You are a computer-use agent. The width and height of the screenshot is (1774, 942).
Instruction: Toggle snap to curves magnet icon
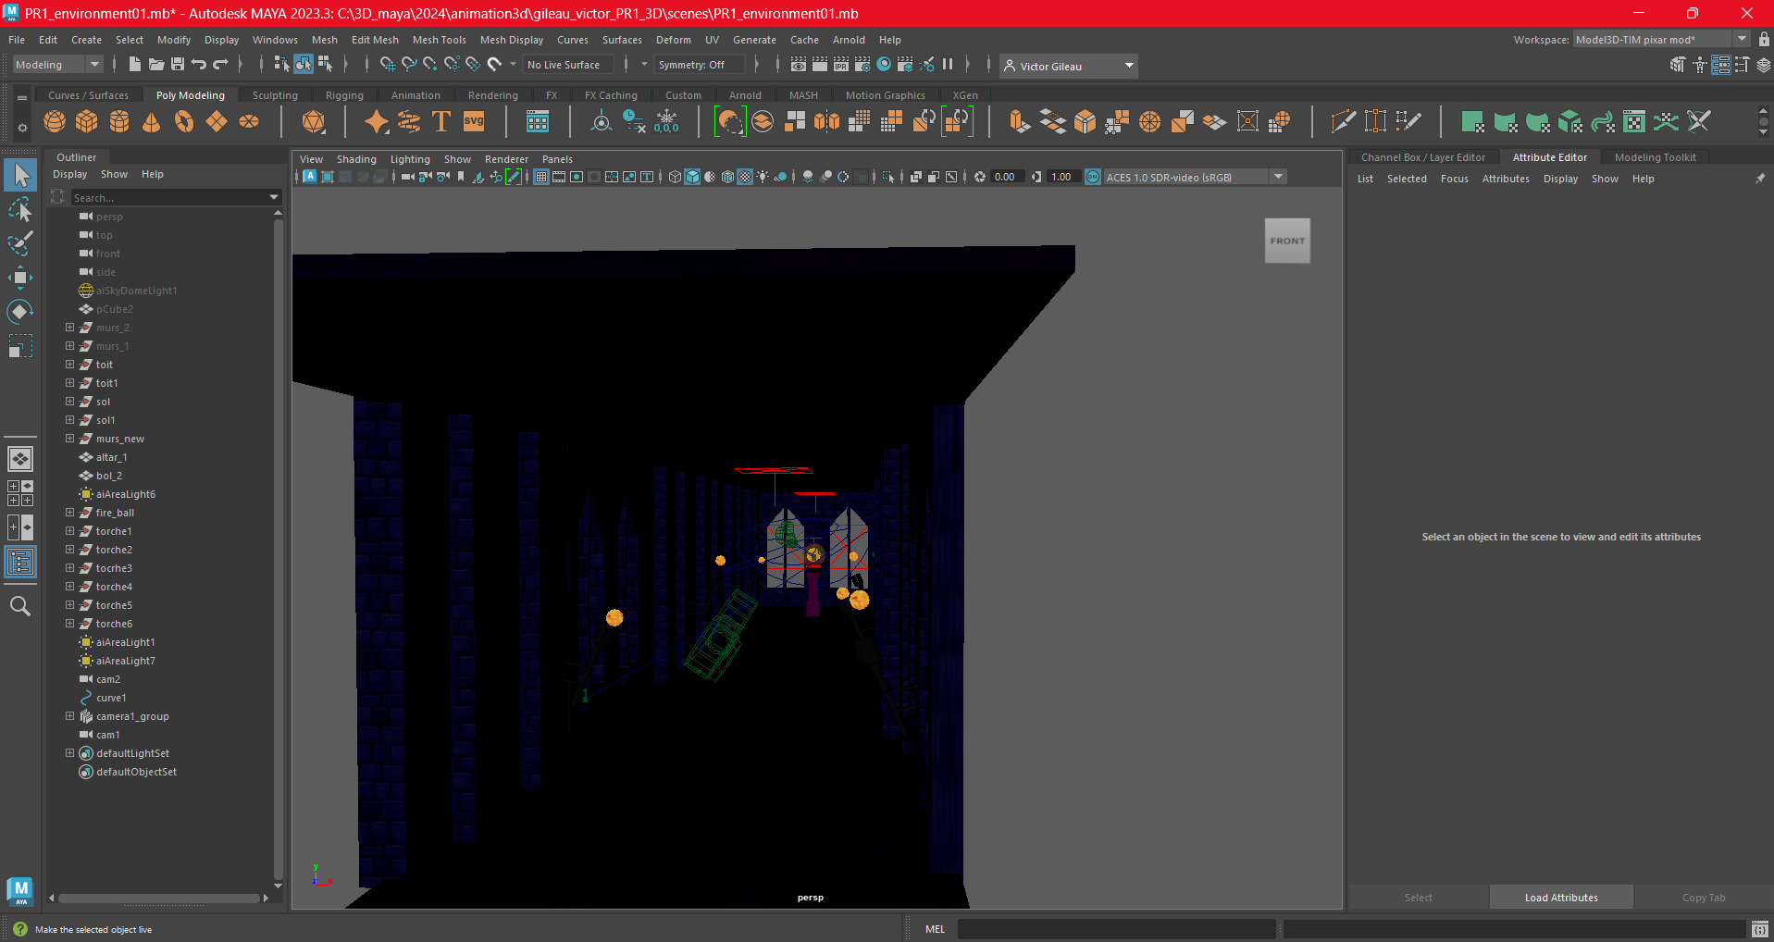[x=408, y=64]
